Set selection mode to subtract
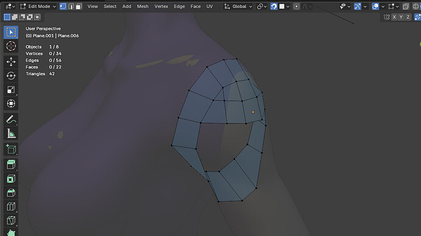The image size is (421, 236). point(22,17)
